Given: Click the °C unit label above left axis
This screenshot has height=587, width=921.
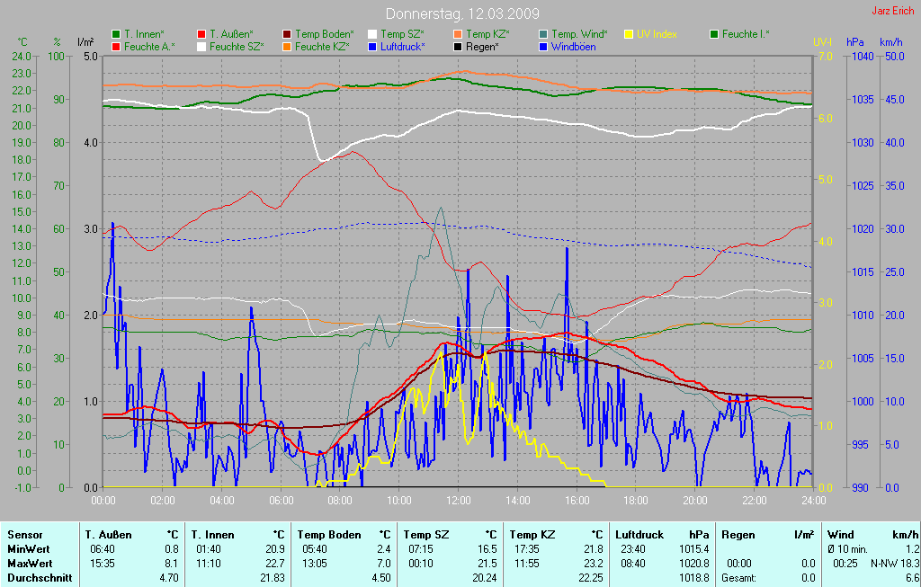Looking at the screenshot, I should pos(22,42).
